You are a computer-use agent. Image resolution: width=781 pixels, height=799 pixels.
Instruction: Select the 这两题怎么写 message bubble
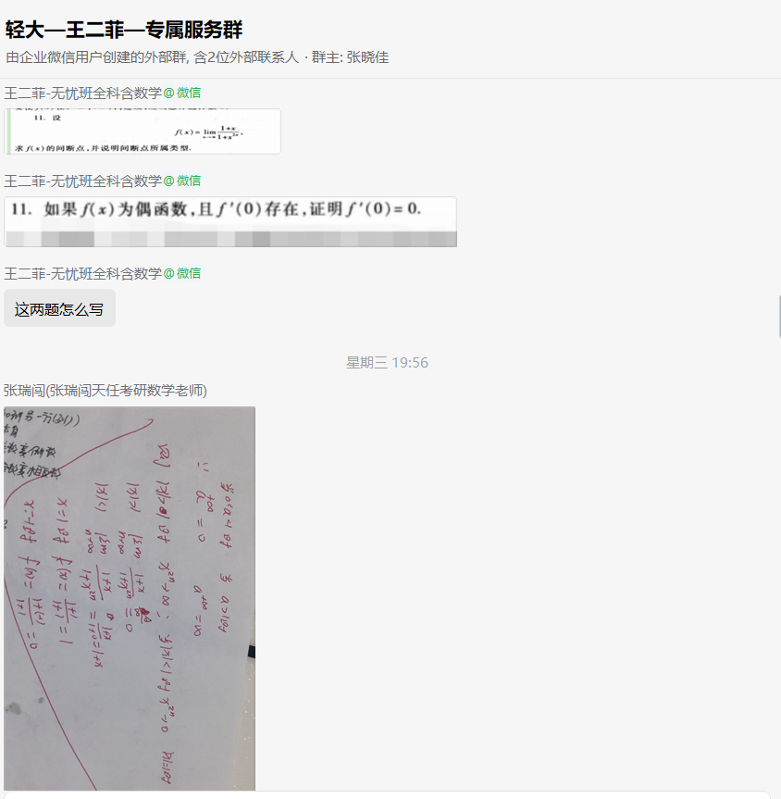pyautogui.click(x=59, y=308)
